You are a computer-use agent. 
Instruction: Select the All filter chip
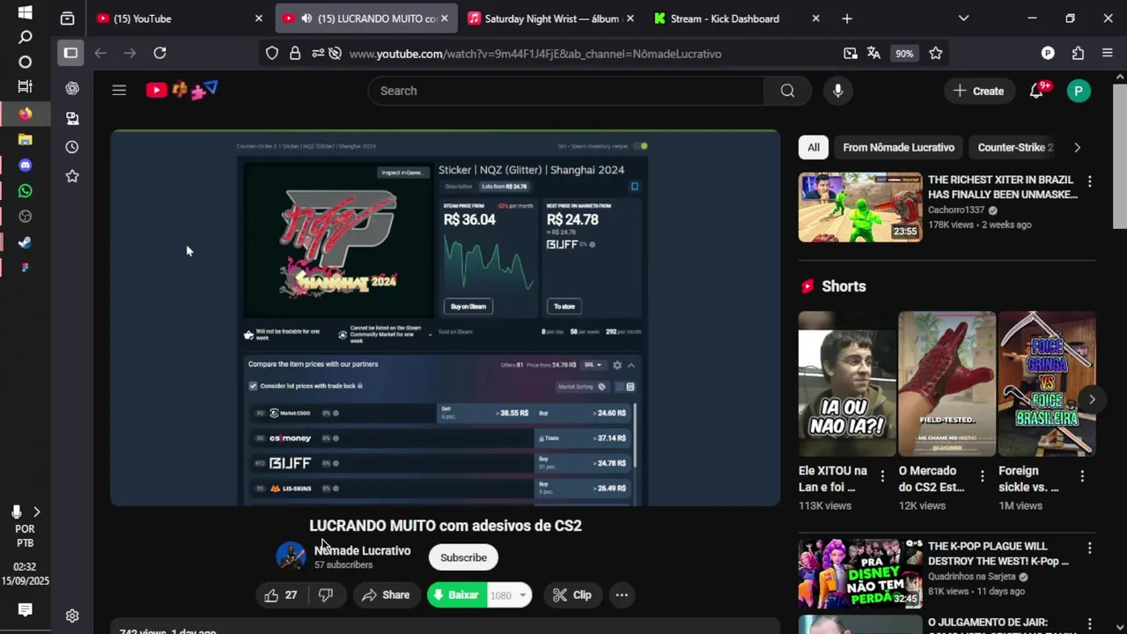click(x=814, y=147)
